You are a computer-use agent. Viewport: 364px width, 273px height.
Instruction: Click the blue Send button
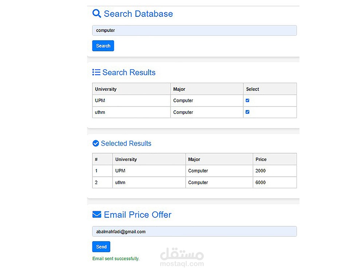pyautogui.click(x=101, y=246)
